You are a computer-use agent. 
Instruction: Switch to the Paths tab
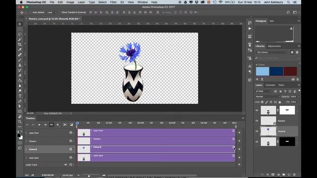click(x=281, y=85)
